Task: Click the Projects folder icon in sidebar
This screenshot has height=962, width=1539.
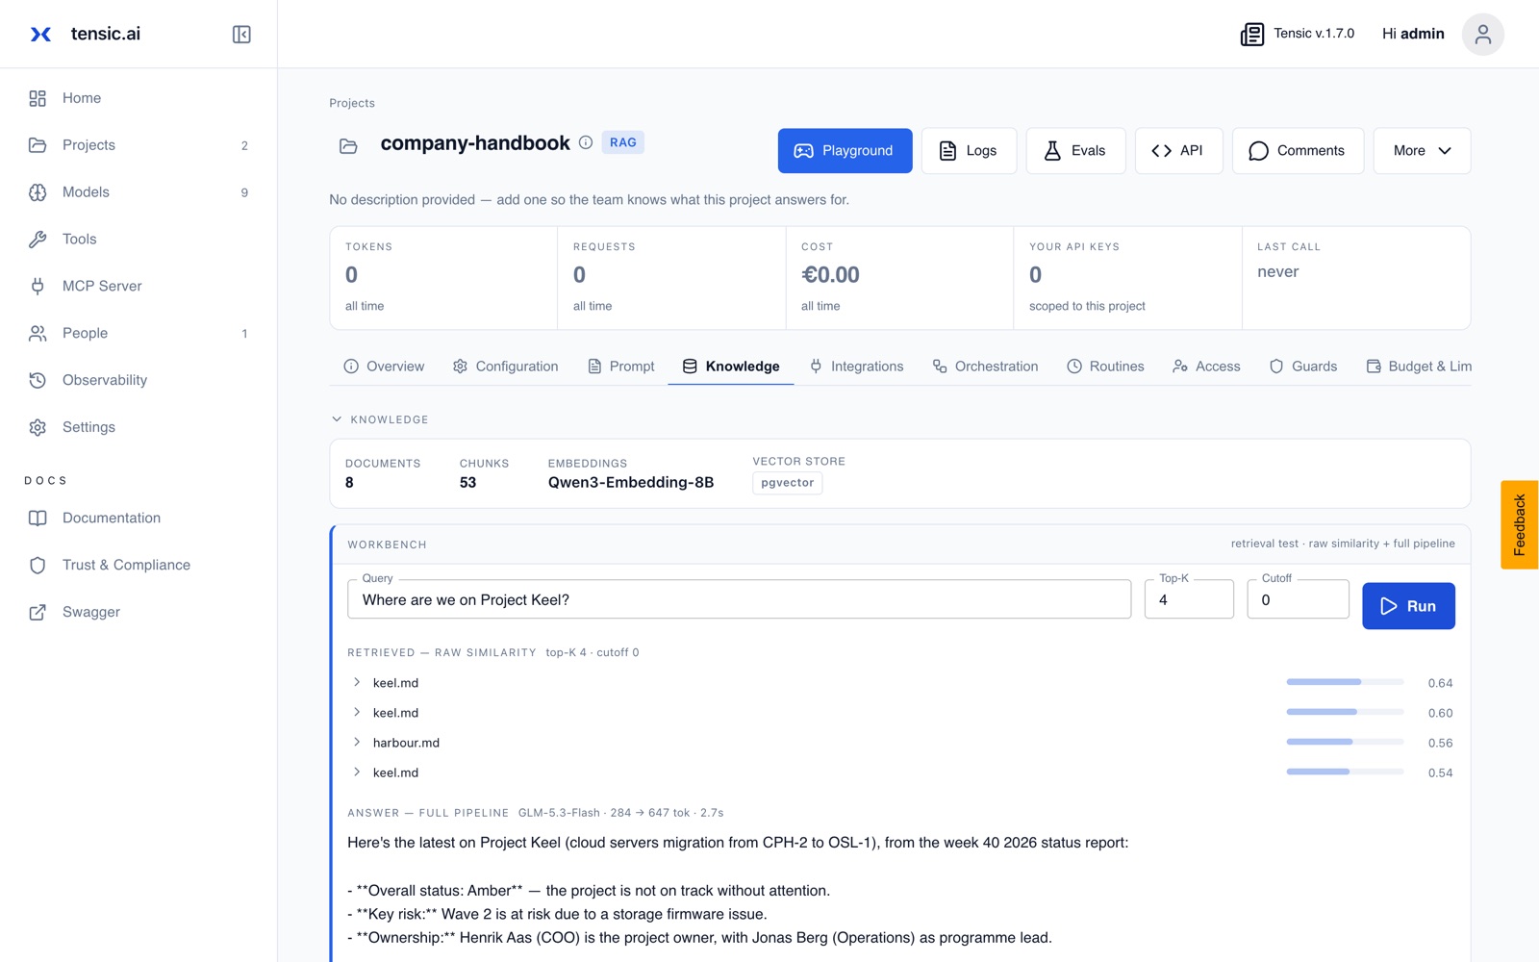Action: click(x=38, y=145)
